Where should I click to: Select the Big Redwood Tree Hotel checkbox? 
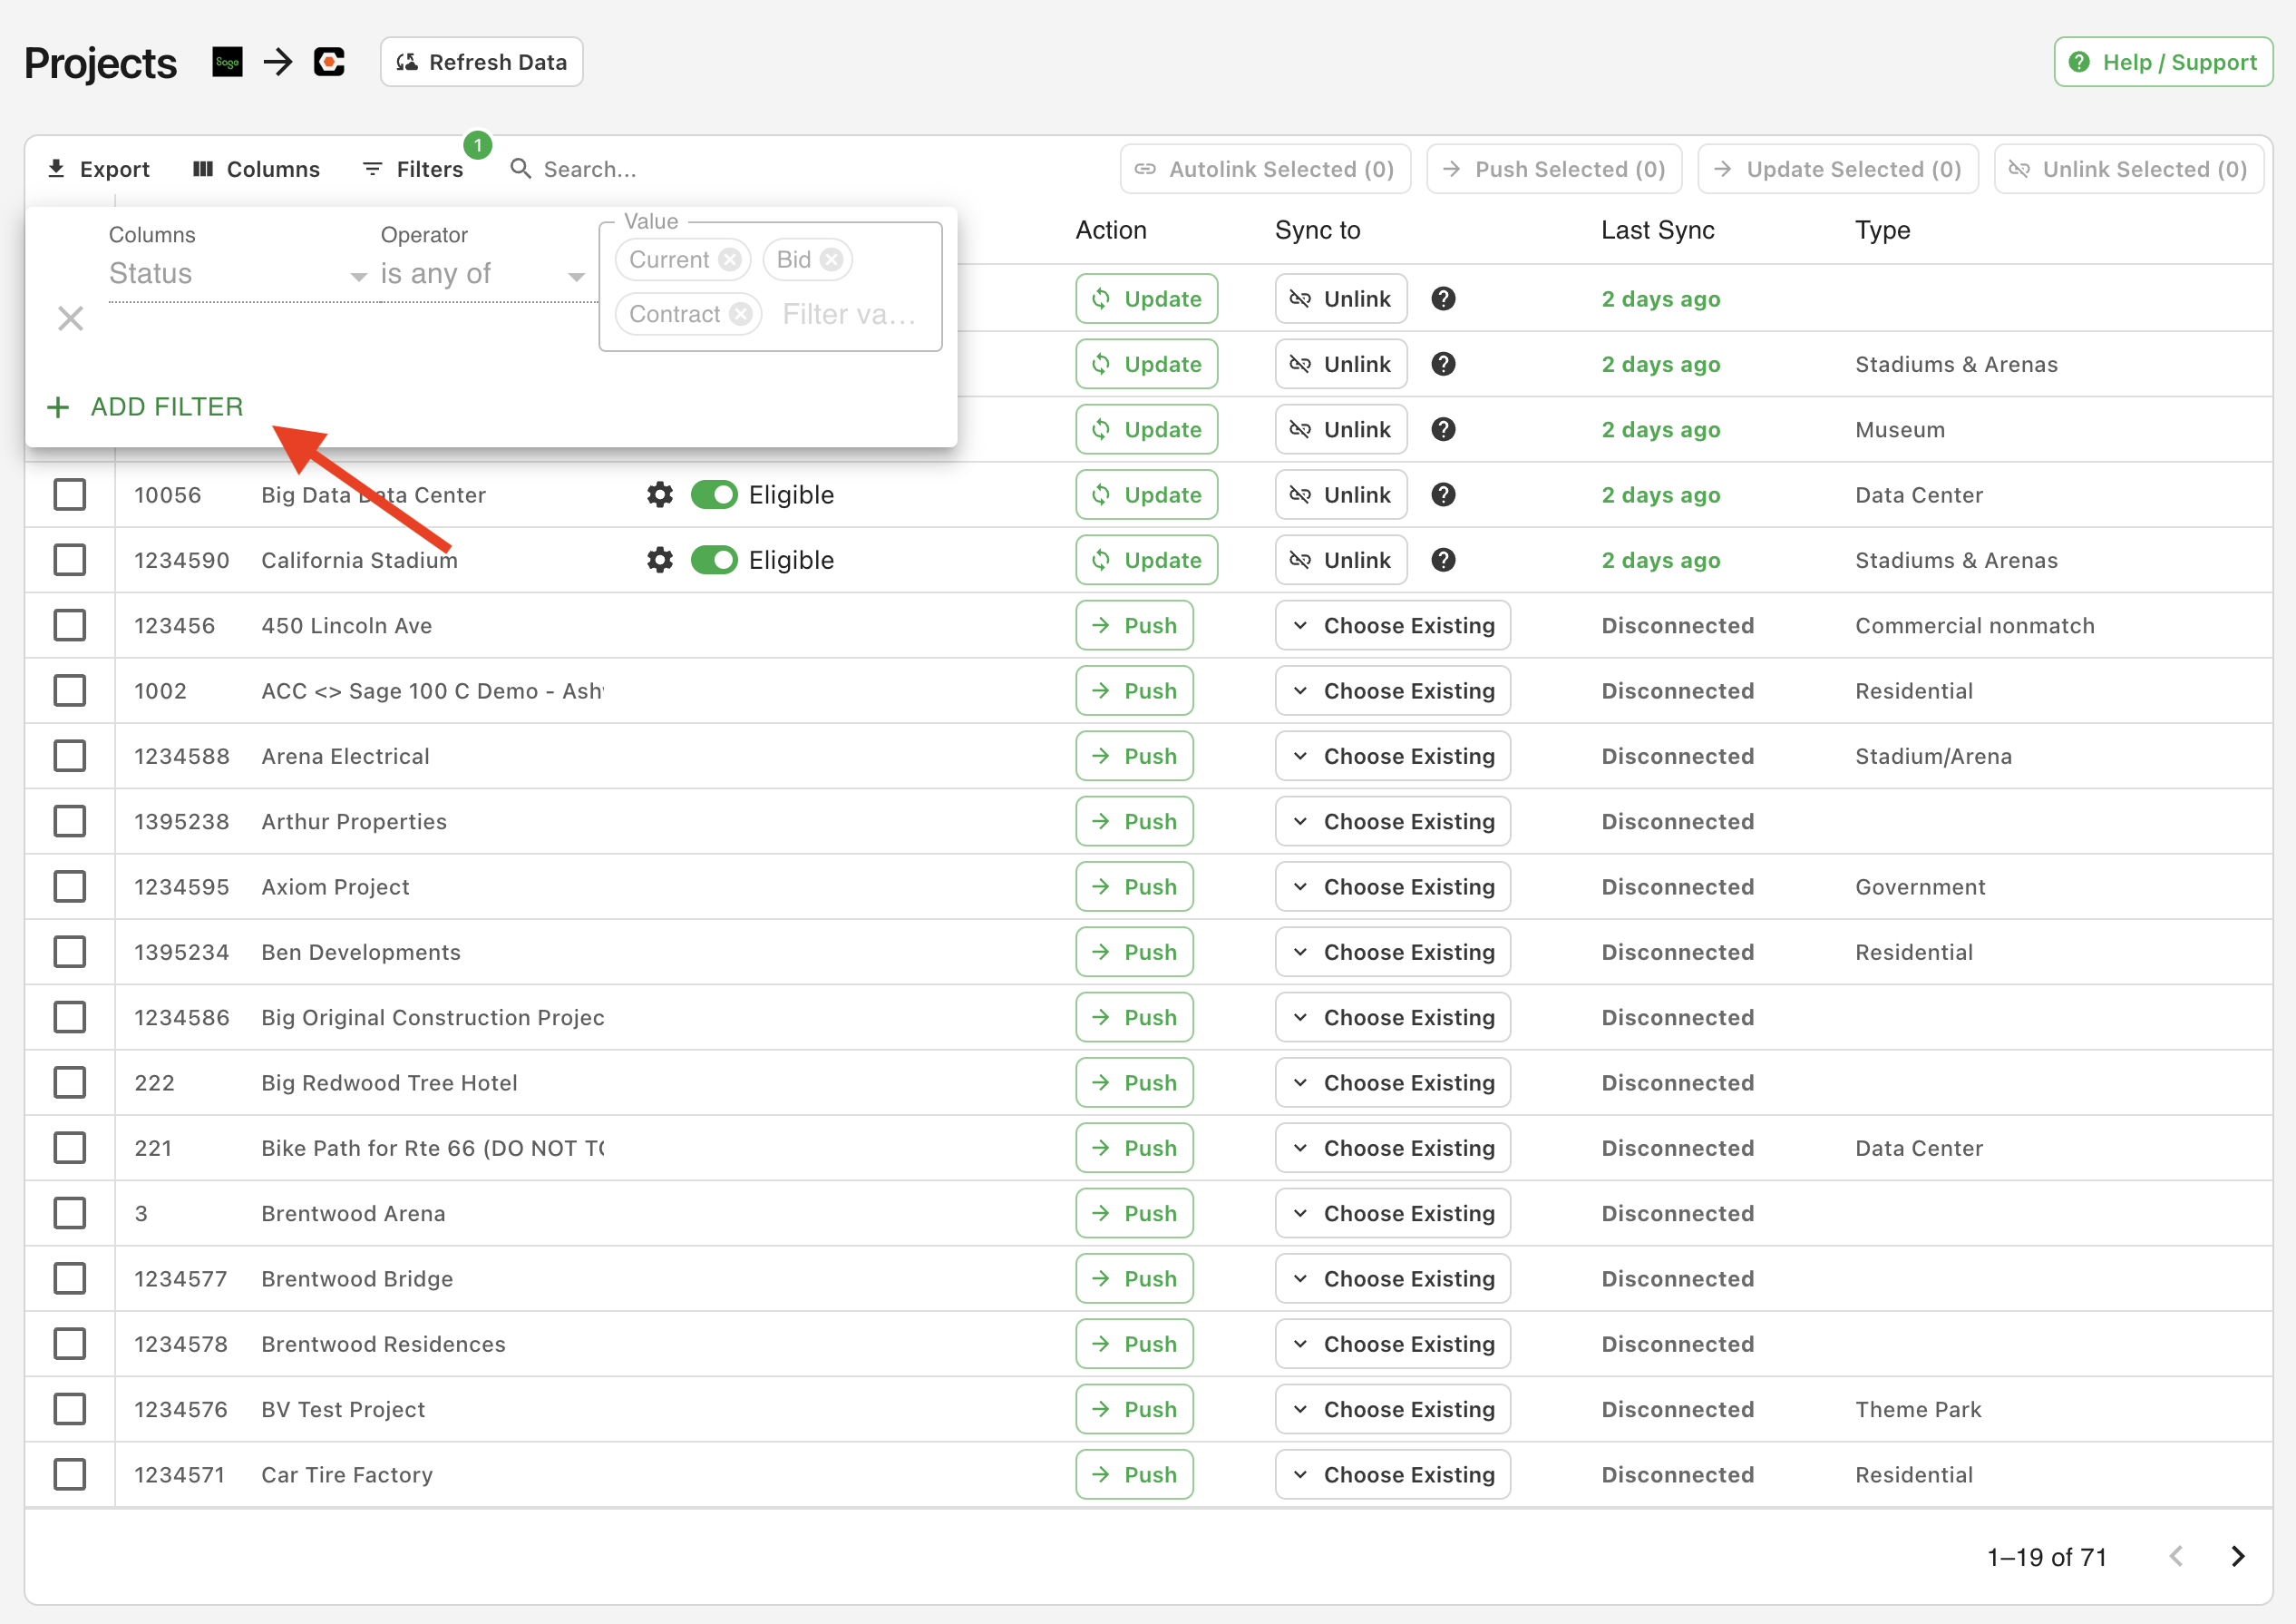[x=70, y=1082]
